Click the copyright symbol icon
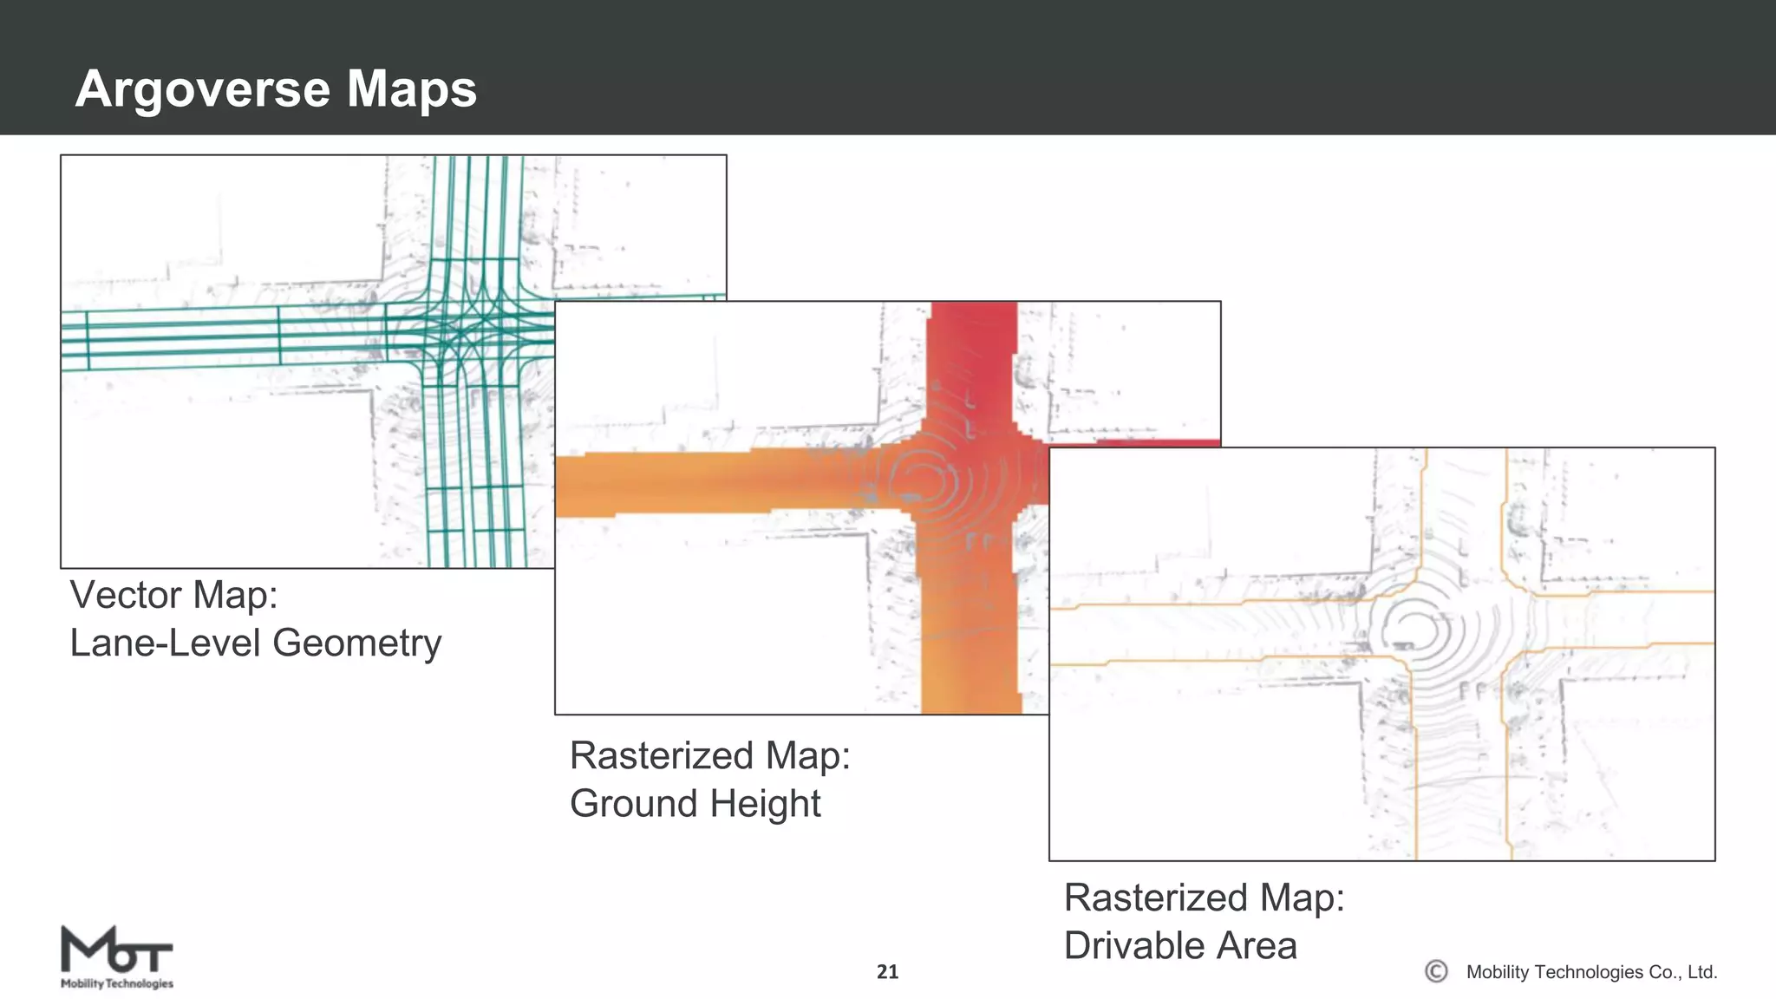This screenshot has width=1776, height=999. 1437,971
